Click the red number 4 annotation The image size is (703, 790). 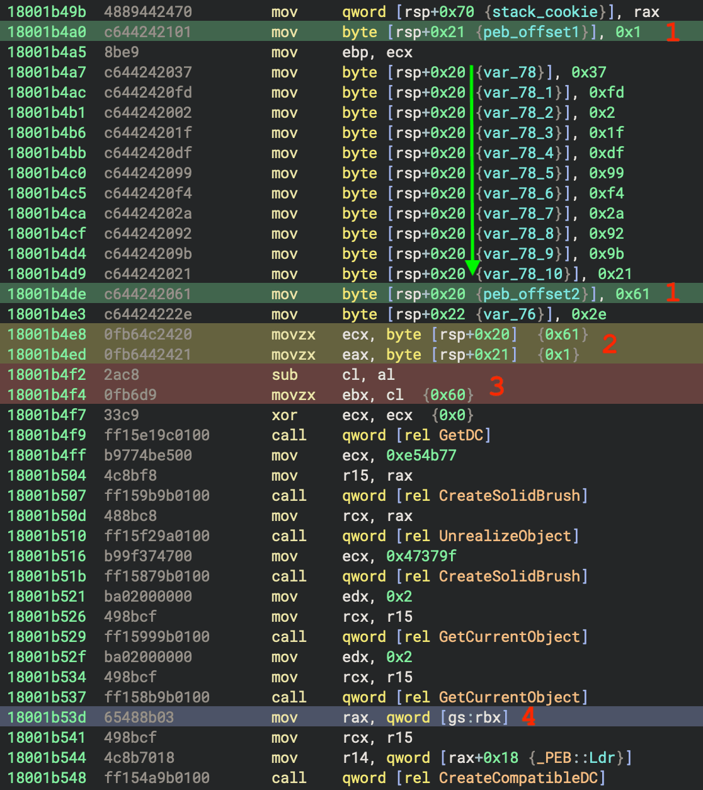(x=529, y=717)
